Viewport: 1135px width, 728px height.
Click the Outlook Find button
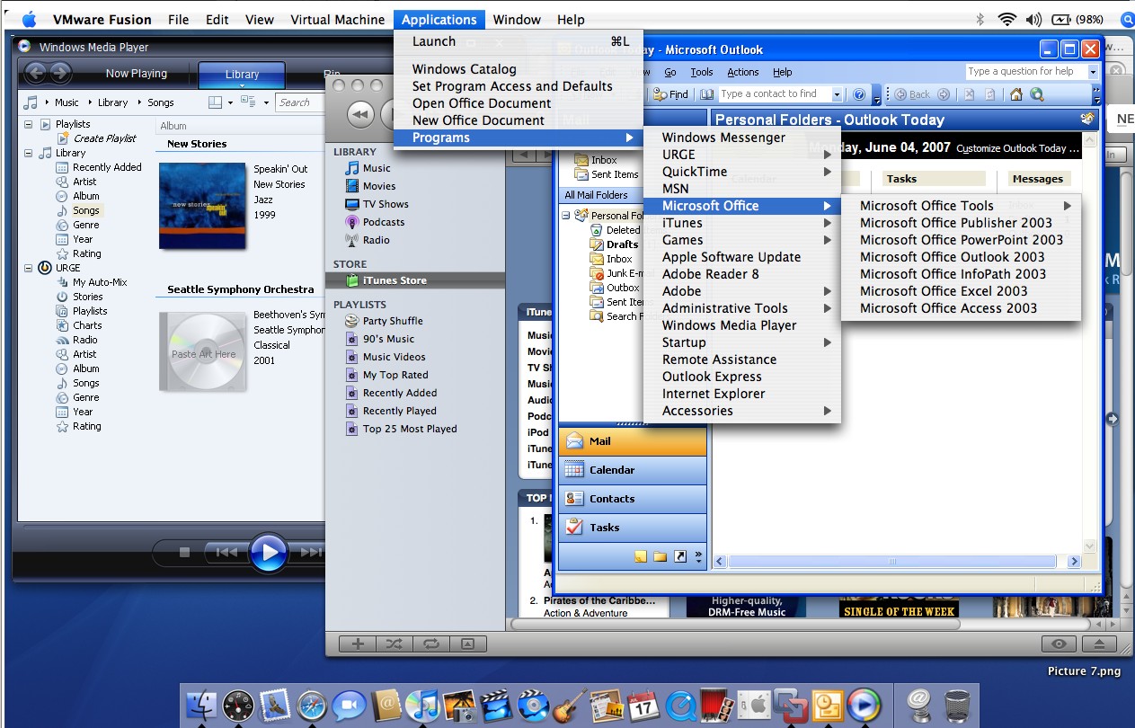pyautogui.click(x=670, y=94)
